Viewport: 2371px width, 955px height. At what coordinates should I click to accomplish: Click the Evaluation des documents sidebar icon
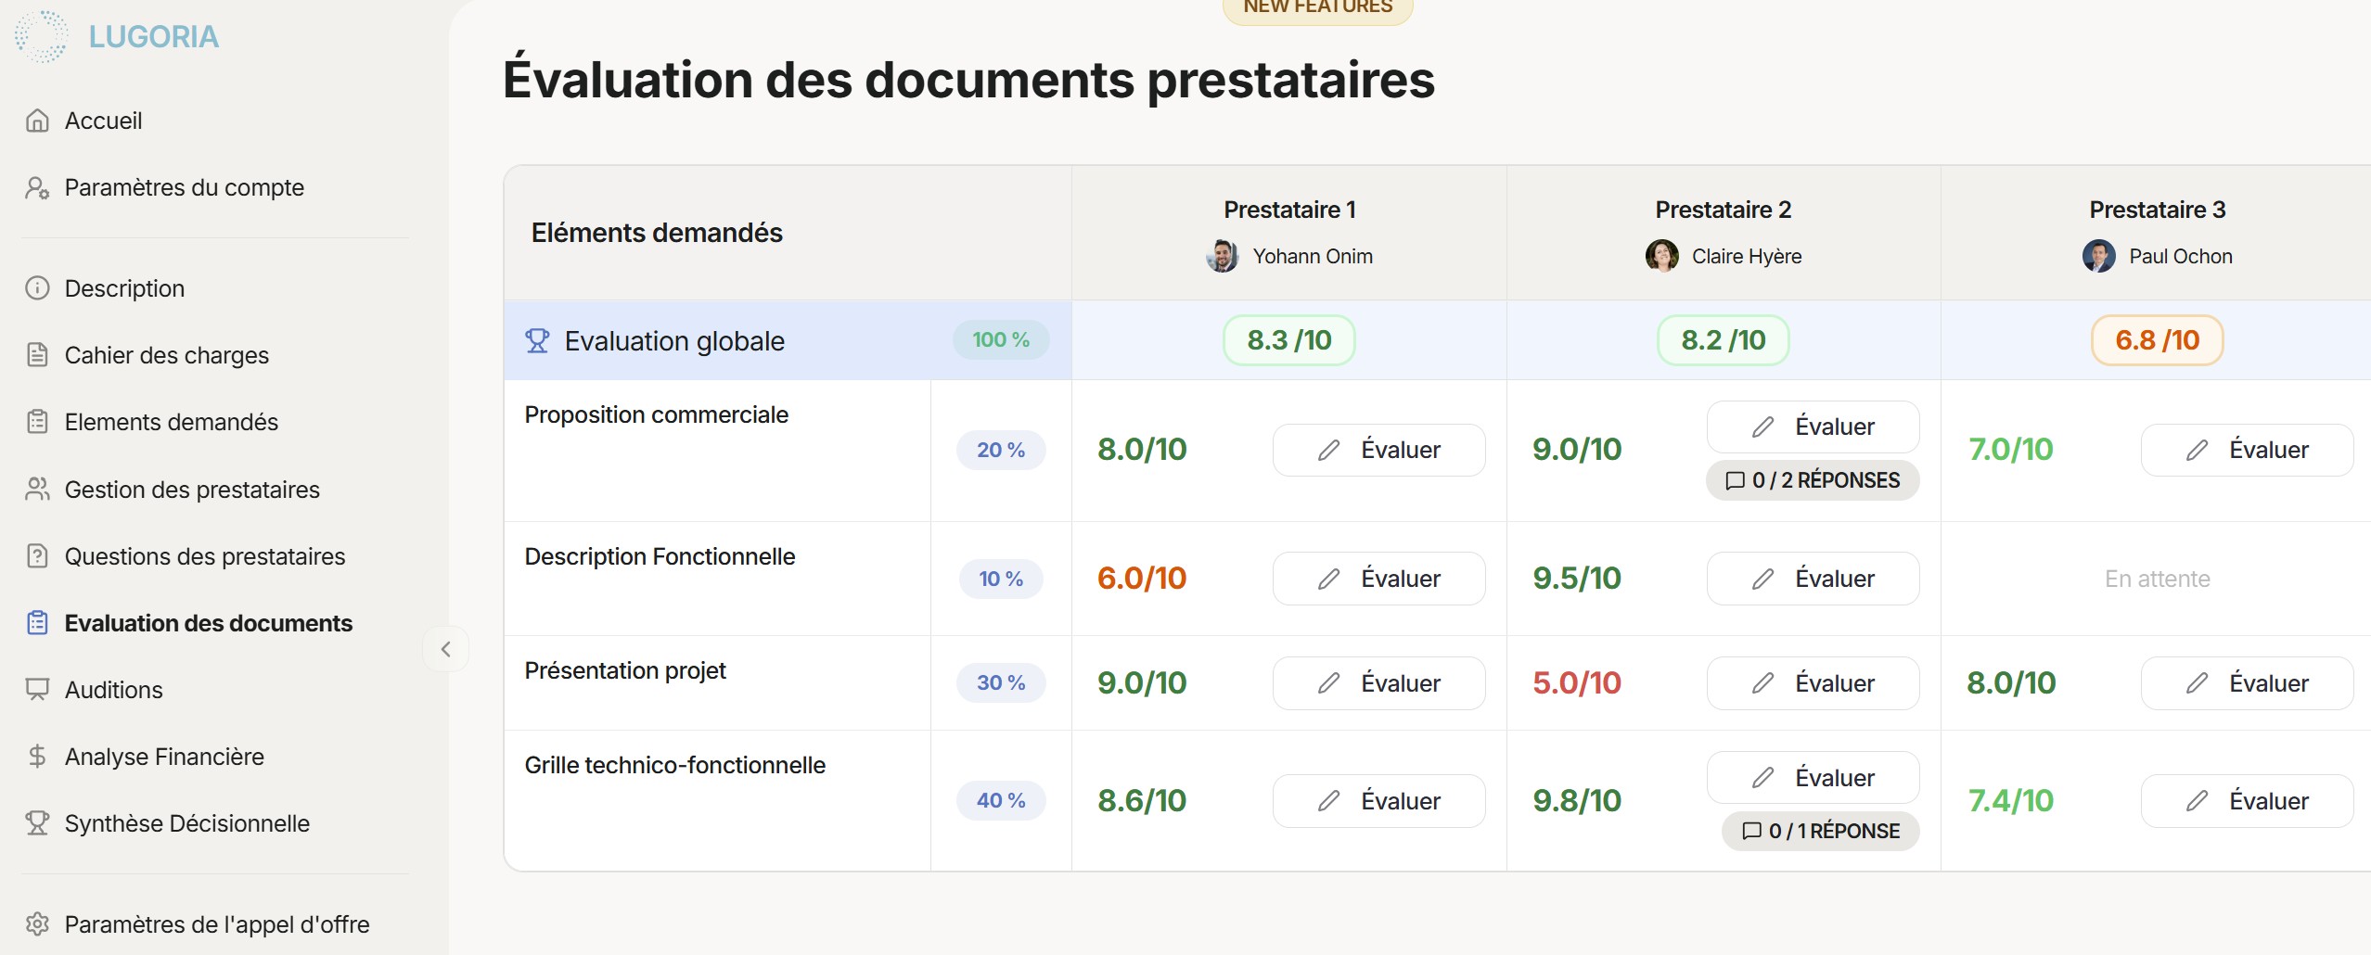tap(37, 623)
